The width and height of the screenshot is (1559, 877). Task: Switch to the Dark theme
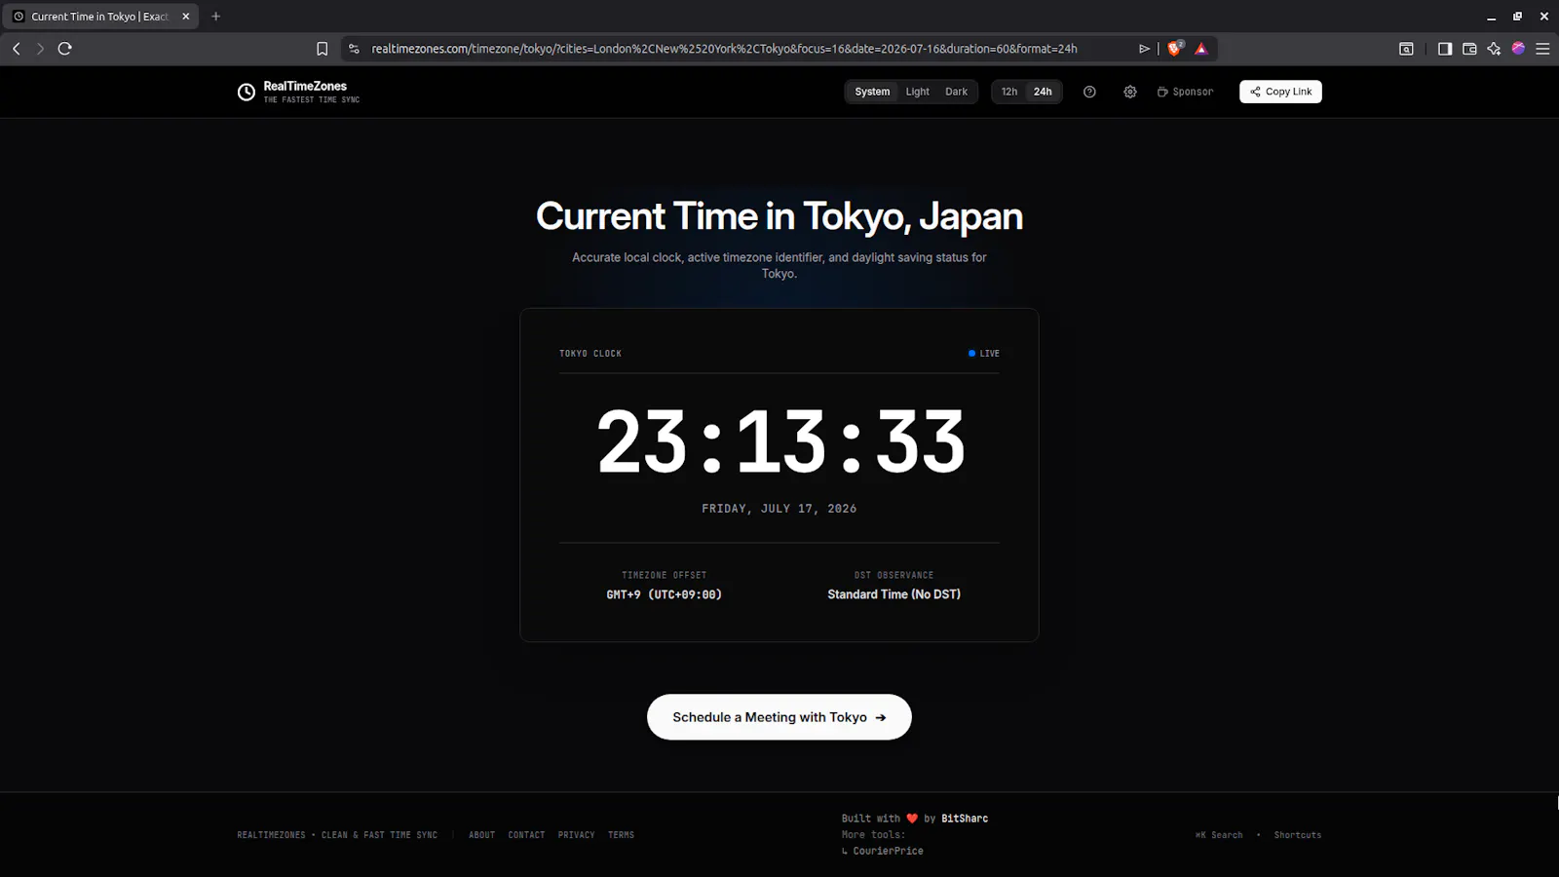pos(956,92)
